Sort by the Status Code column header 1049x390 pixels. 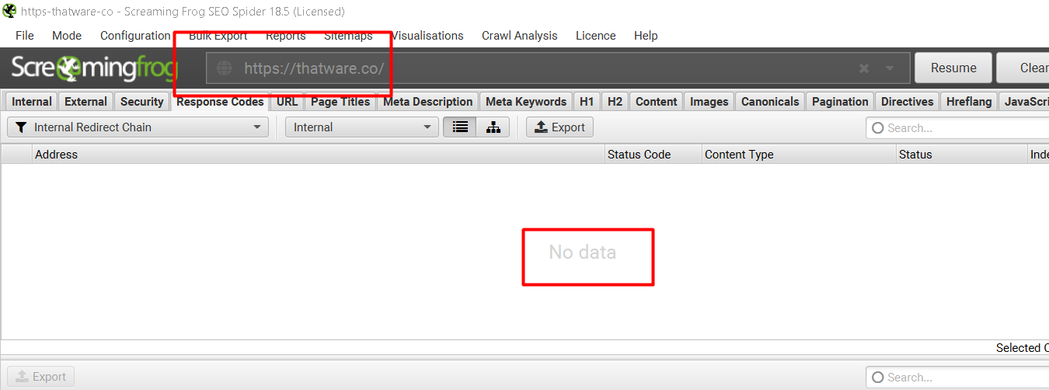(653, 155)
